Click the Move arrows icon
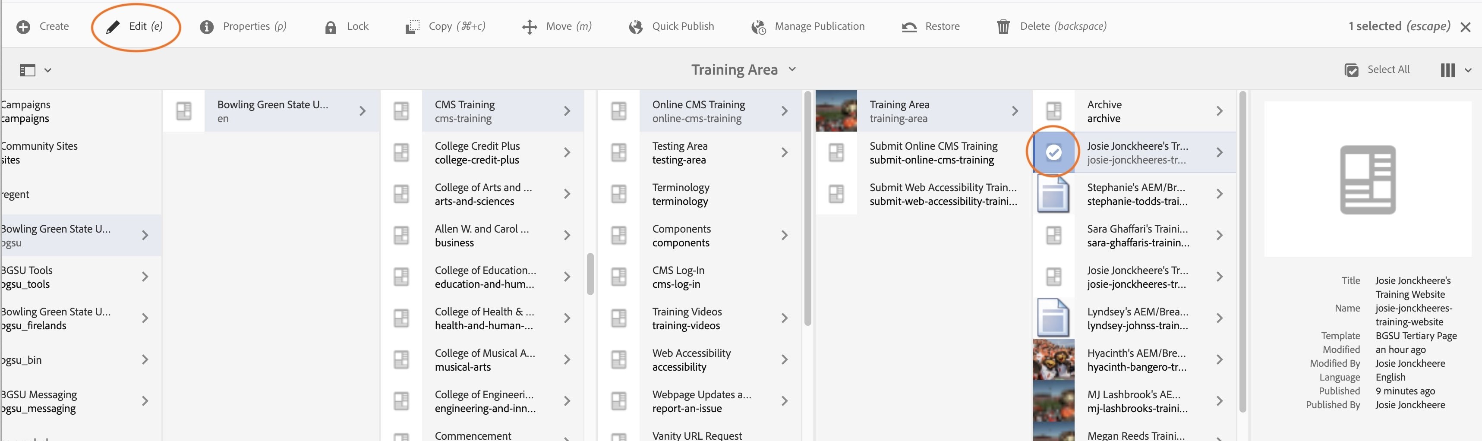 529,27
